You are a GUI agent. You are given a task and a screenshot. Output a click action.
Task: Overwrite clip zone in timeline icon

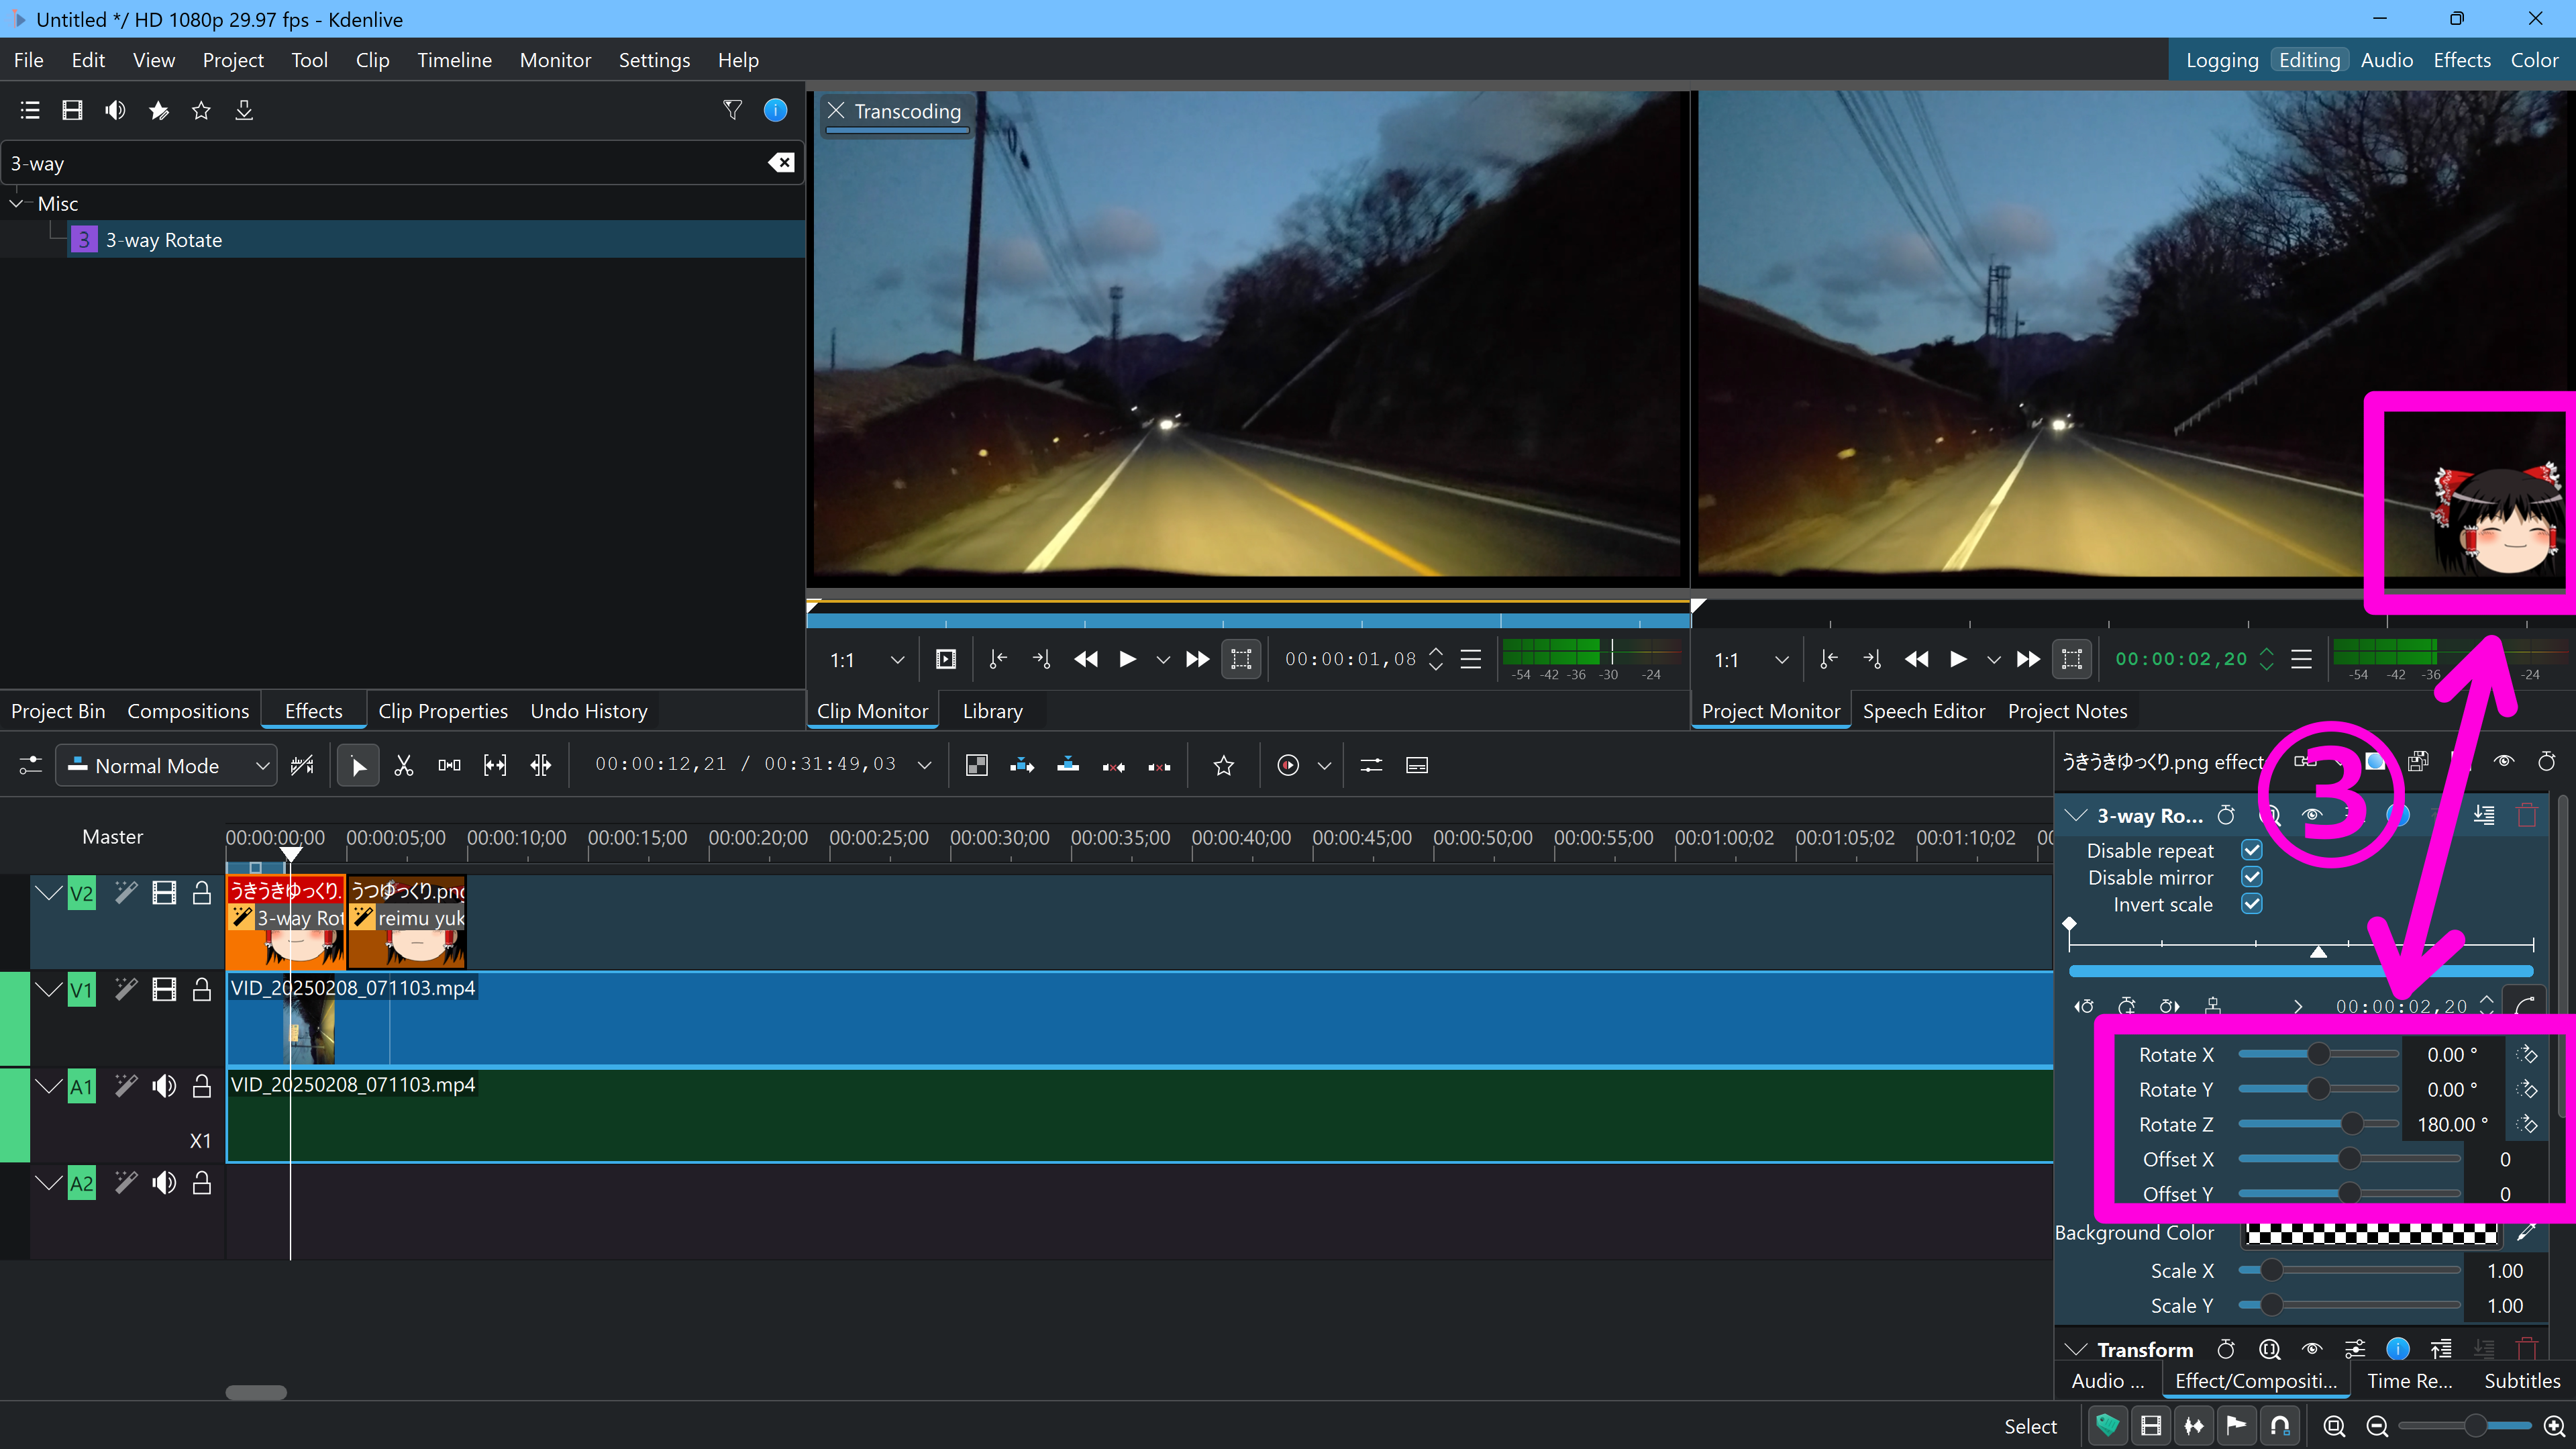click(x=1068, y=765)
